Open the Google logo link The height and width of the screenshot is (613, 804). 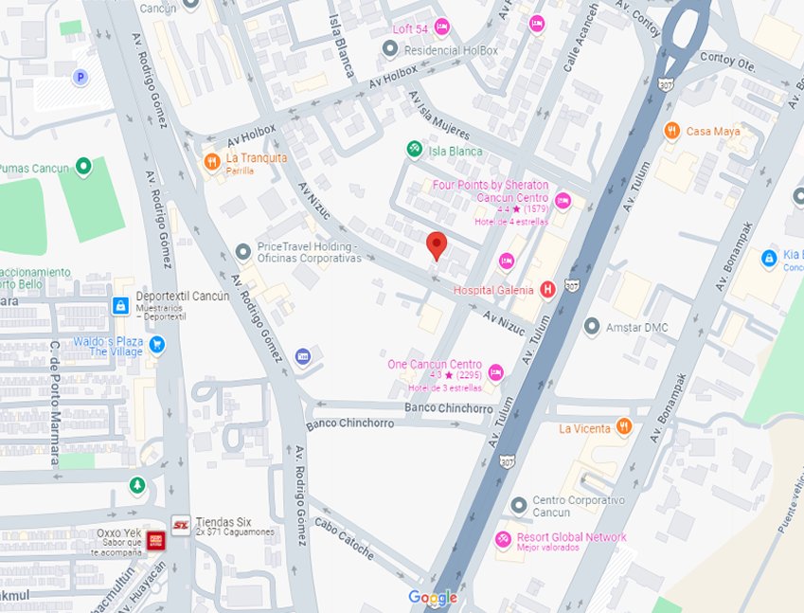pos(433,598)
